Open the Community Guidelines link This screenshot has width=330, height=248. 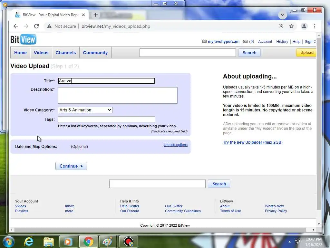pos(183,211)
